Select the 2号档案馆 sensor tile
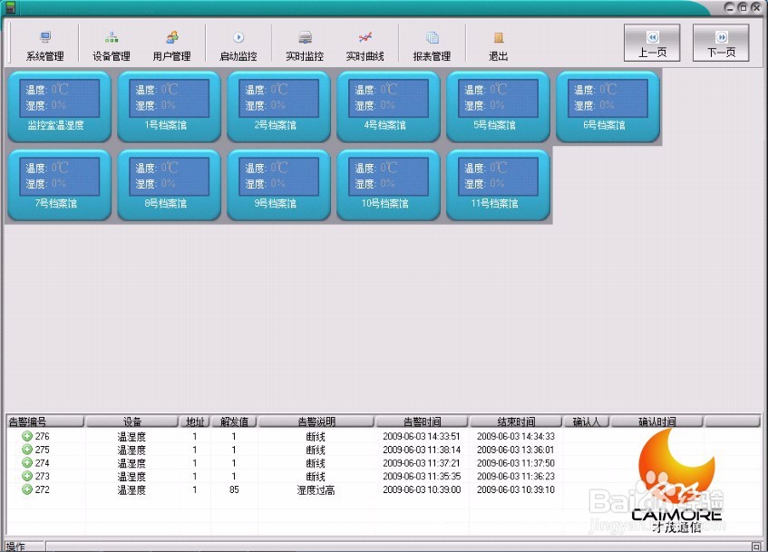Screen dimensions: 768x552 [278, 106]
